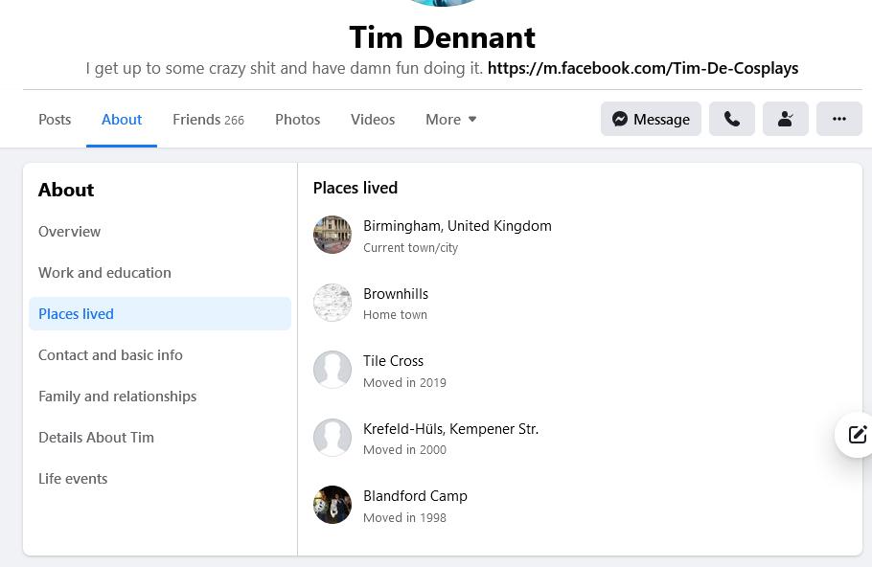Click the Krefeld-Hüls placeholder avatar
The width and height of the screenshot is (872, 567).
(333, 438)
